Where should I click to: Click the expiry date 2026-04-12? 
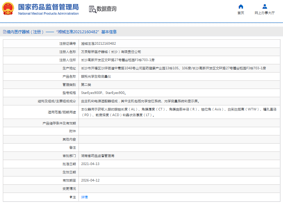pos(90,180)
